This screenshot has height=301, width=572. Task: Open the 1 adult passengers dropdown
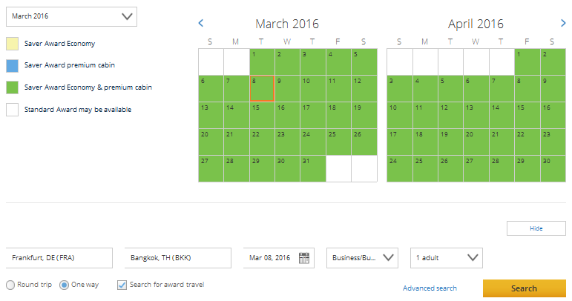(x=446, y=258)
